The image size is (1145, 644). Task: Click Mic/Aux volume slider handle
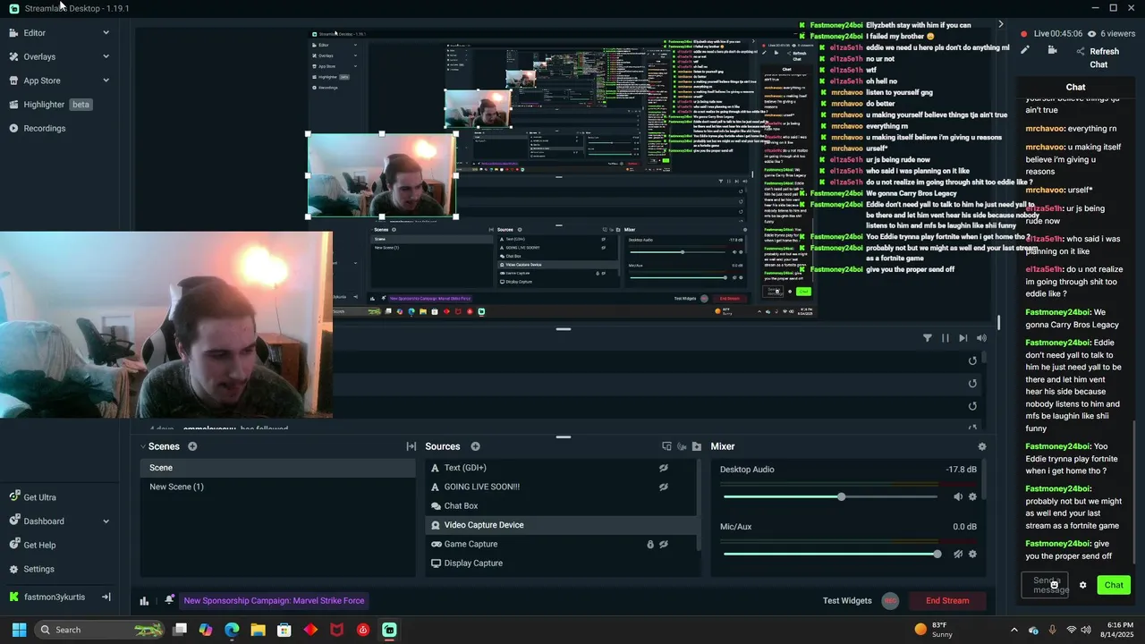click(937, 554)
